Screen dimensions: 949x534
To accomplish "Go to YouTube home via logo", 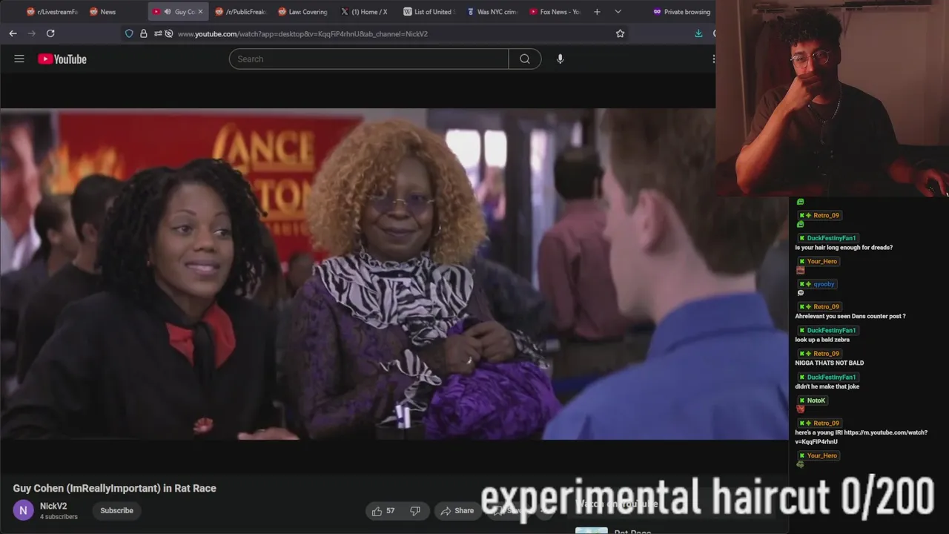I will 62,59.
